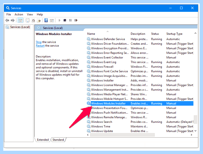
Task: Open the View menu
Action: [30, 14]
